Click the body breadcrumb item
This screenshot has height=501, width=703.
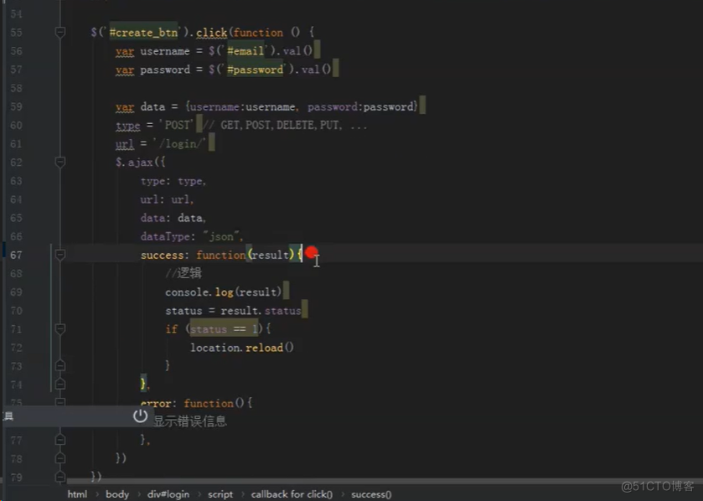pos(116,493)
